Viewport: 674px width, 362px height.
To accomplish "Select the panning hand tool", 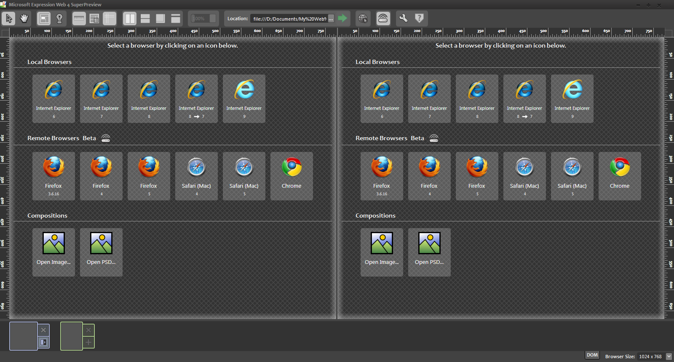I will tap(24, 19).
